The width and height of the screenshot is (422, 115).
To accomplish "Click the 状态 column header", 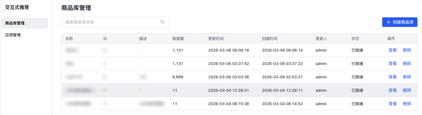I will point(355,38).
